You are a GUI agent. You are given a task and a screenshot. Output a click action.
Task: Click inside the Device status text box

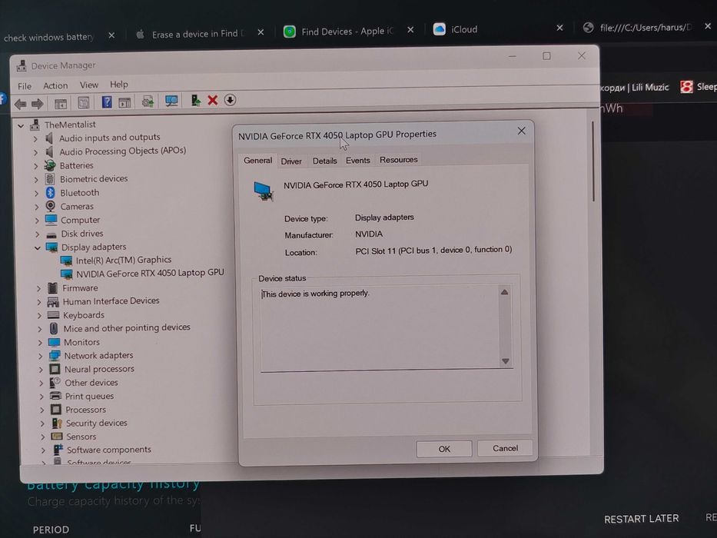(381, 327)
